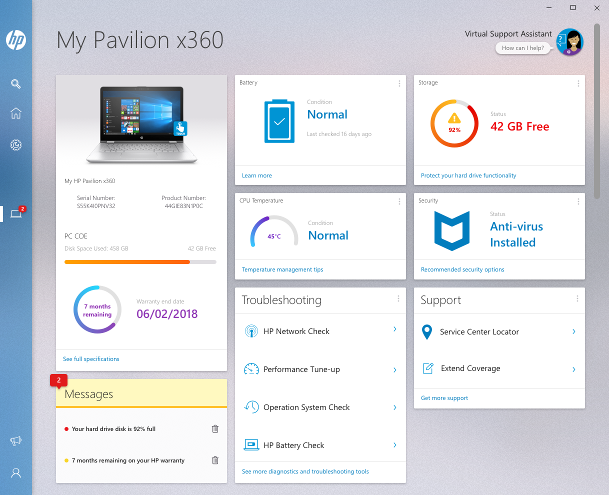
Task: Go to Home via sidebar icon
Action: coord(16,113)
